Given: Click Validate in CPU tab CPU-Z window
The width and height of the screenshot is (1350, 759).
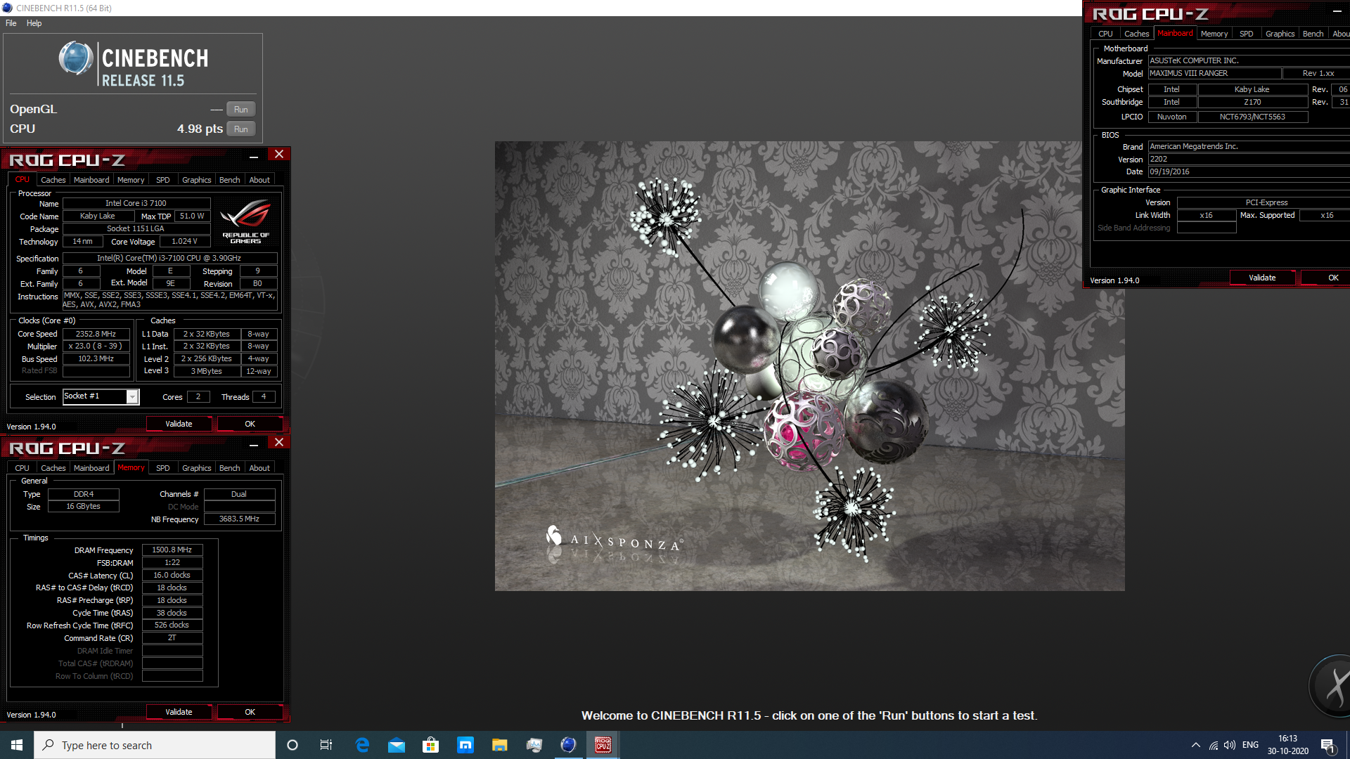Looking at the screenshot, I should pyautogui.click(x=179, y=424).
